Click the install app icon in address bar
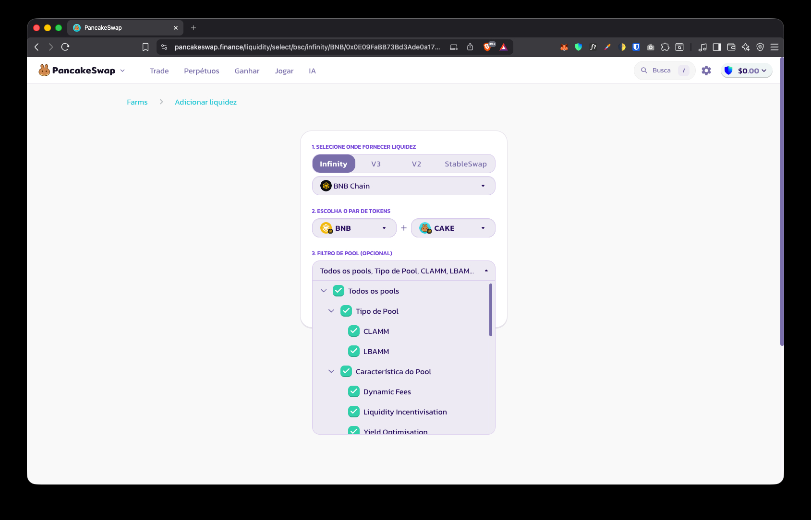This screenshot has height=520, width=811. tap(454, 47)
